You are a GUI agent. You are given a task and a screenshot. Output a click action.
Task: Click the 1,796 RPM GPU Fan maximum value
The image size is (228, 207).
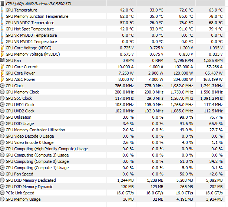pyautogui.click(x=184, y=60)
